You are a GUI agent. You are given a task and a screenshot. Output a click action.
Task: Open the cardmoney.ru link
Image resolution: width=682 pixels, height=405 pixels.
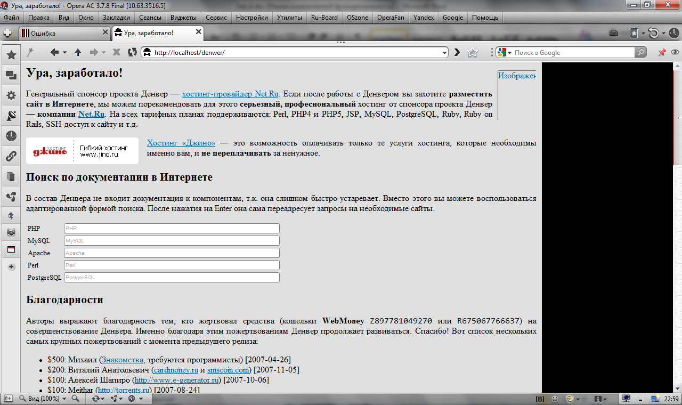tap(176, 370)
